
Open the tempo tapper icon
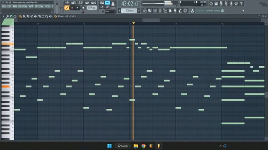coord(180,11)
